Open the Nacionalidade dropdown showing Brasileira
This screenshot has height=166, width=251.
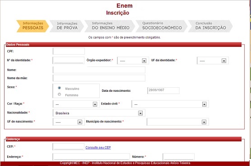point(99,113)
